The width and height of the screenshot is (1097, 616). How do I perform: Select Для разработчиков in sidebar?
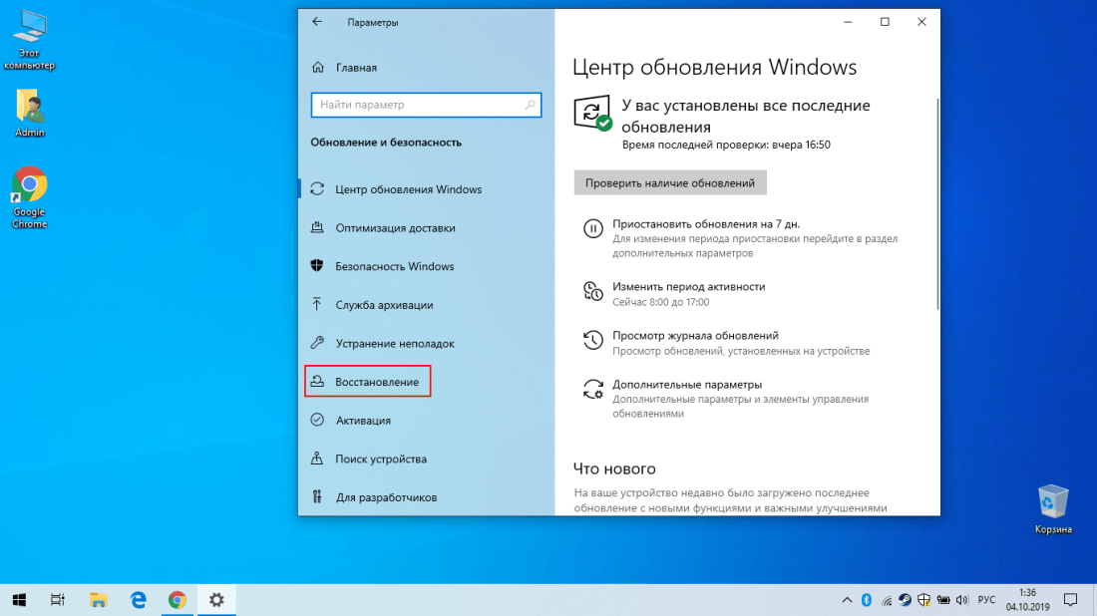(386, 497)
